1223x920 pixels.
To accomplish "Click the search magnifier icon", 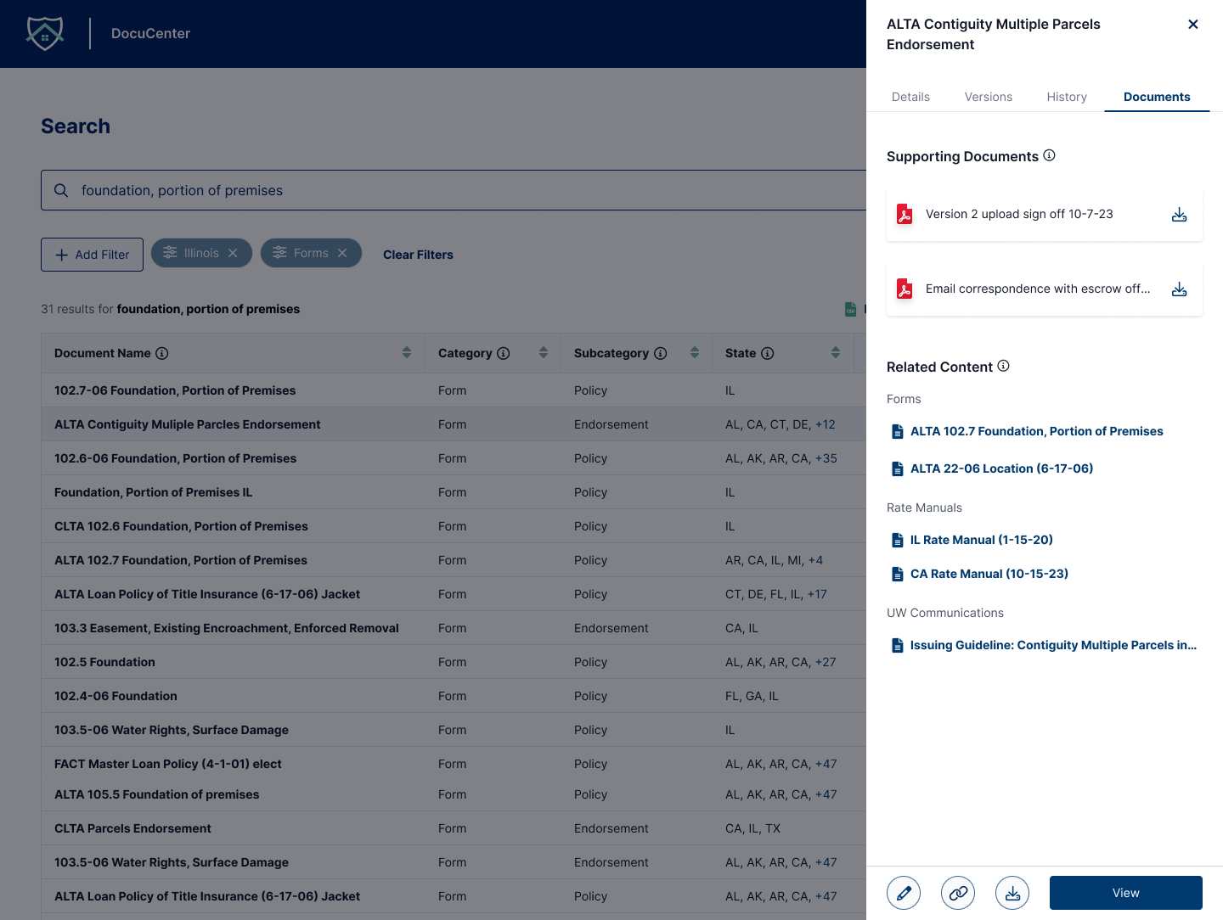I will pos(61,190).
